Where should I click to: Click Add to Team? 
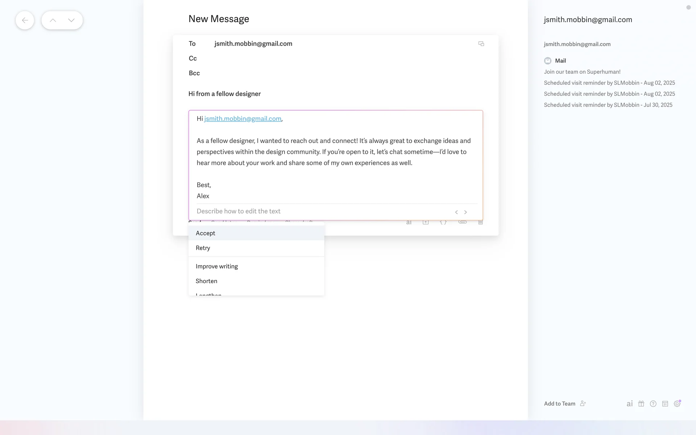(x=560, y=403)
